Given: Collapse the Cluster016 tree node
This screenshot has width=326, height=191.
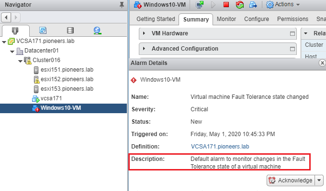Looking at the screenshot, I should [x=21, y=61].
